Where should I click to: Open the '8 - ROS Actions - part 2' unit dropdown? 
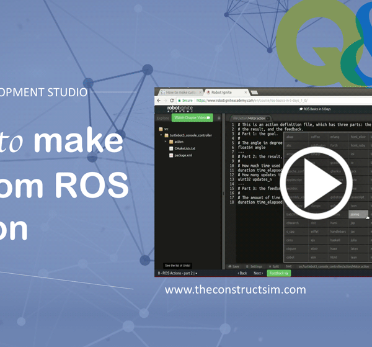click(177, 273)
